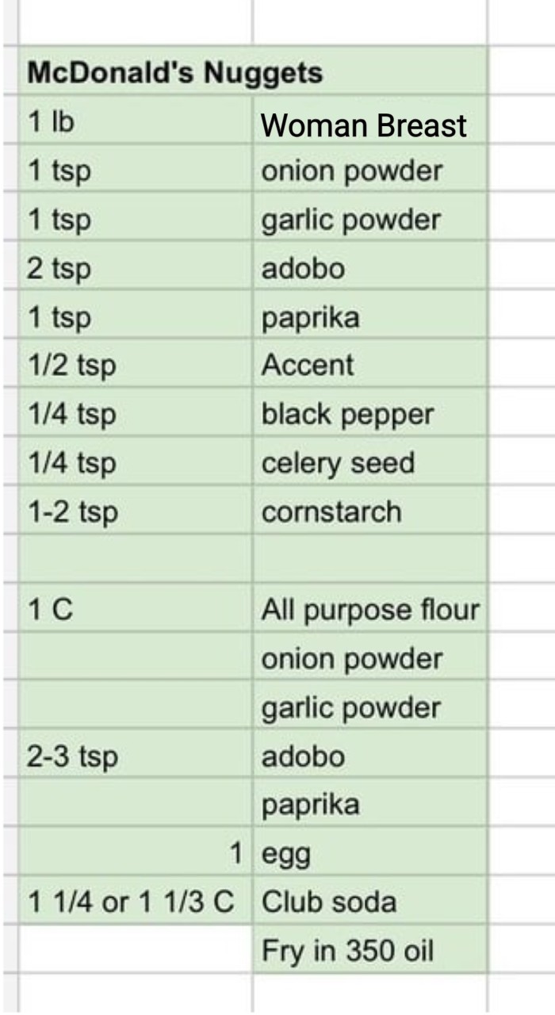
Task: Click the quantity cell beside egg
Action: tap(135, 854)
